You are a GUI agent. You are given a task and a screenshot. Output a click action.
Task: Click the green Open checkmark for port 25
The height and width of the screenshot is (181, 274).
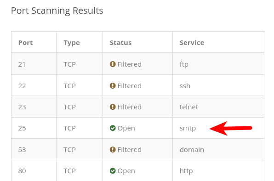click(x=113, y=128)
